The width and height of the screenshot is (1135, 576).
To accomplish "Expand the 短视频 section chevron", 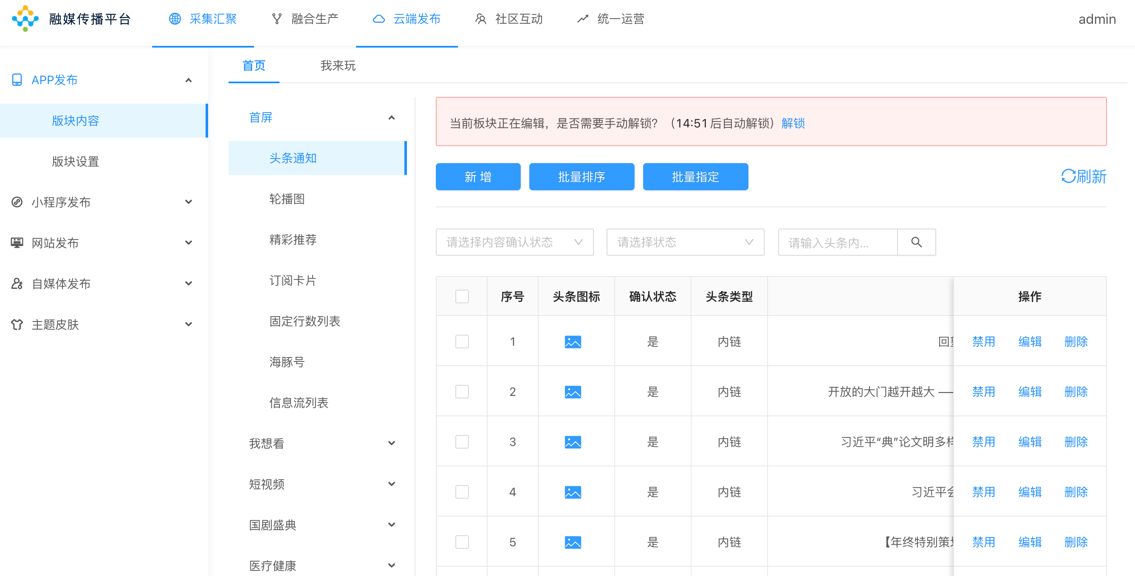I will [x=391, y=484].
